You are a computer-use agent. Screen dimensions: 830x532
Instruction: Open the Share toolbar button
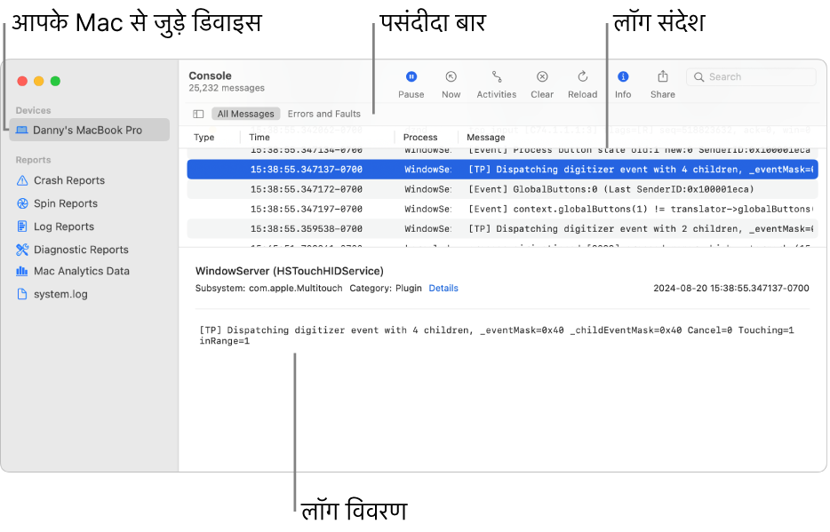(x=662, y=84)
